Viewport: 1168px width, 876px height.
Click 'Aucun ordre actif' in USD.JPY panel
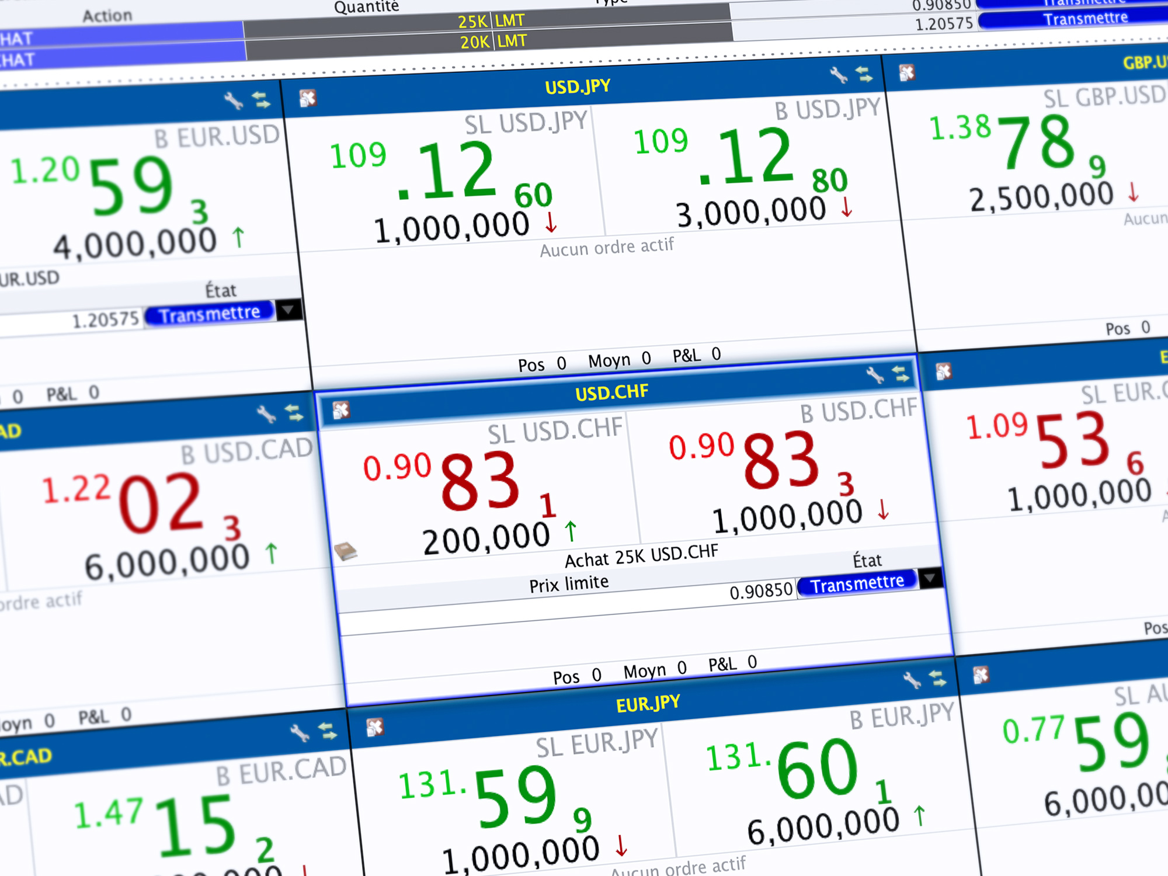pyautogui.click(x=606, y=248)
